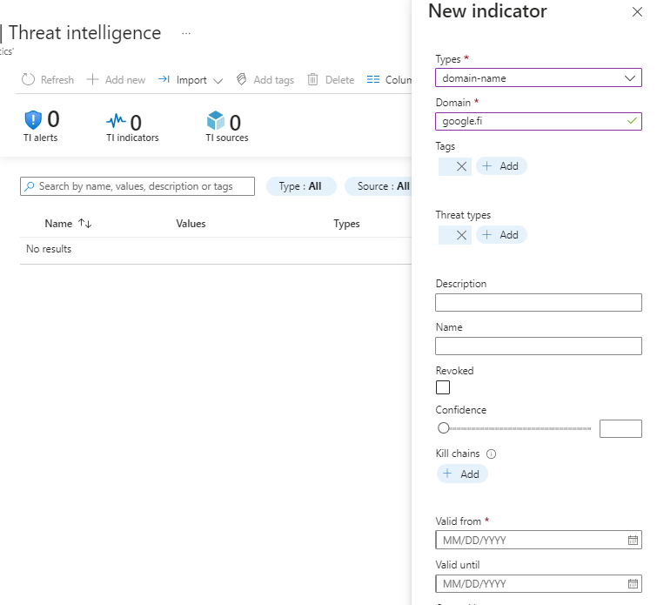This screenshot has width=657, height=605.
Task: Remove the empty threat type with X
Action: 461,235
